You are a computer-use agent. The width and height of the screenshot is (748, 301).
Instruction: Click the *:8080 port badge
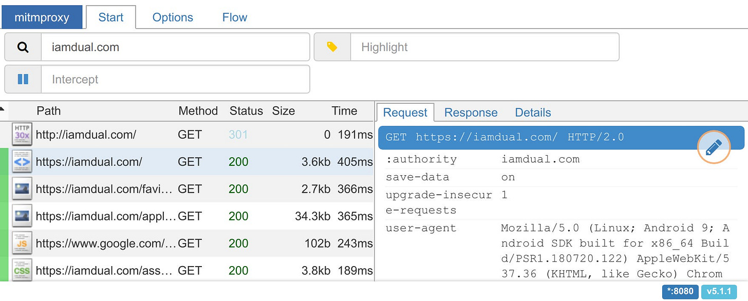(680, 292)
